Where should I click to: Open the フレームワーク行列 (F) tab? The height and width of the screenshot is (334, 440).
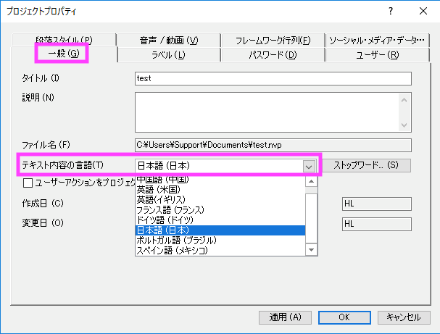273,40
